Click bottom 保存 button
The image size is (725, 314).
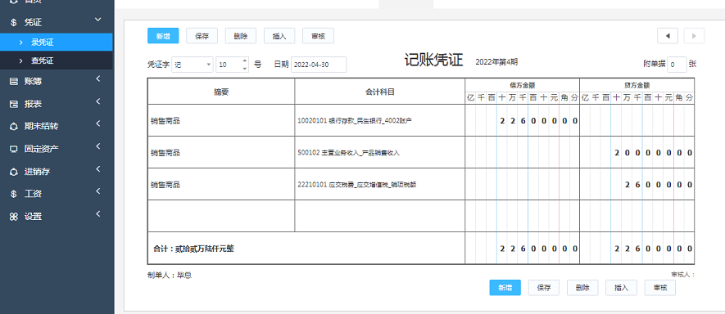click(x=544, y=288)
